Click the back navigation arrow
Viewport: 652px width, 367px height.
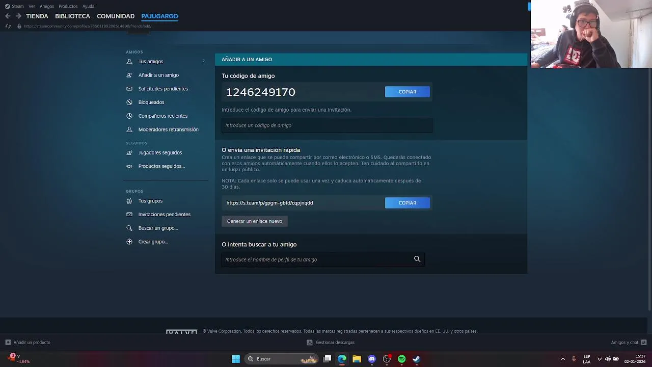8,16
